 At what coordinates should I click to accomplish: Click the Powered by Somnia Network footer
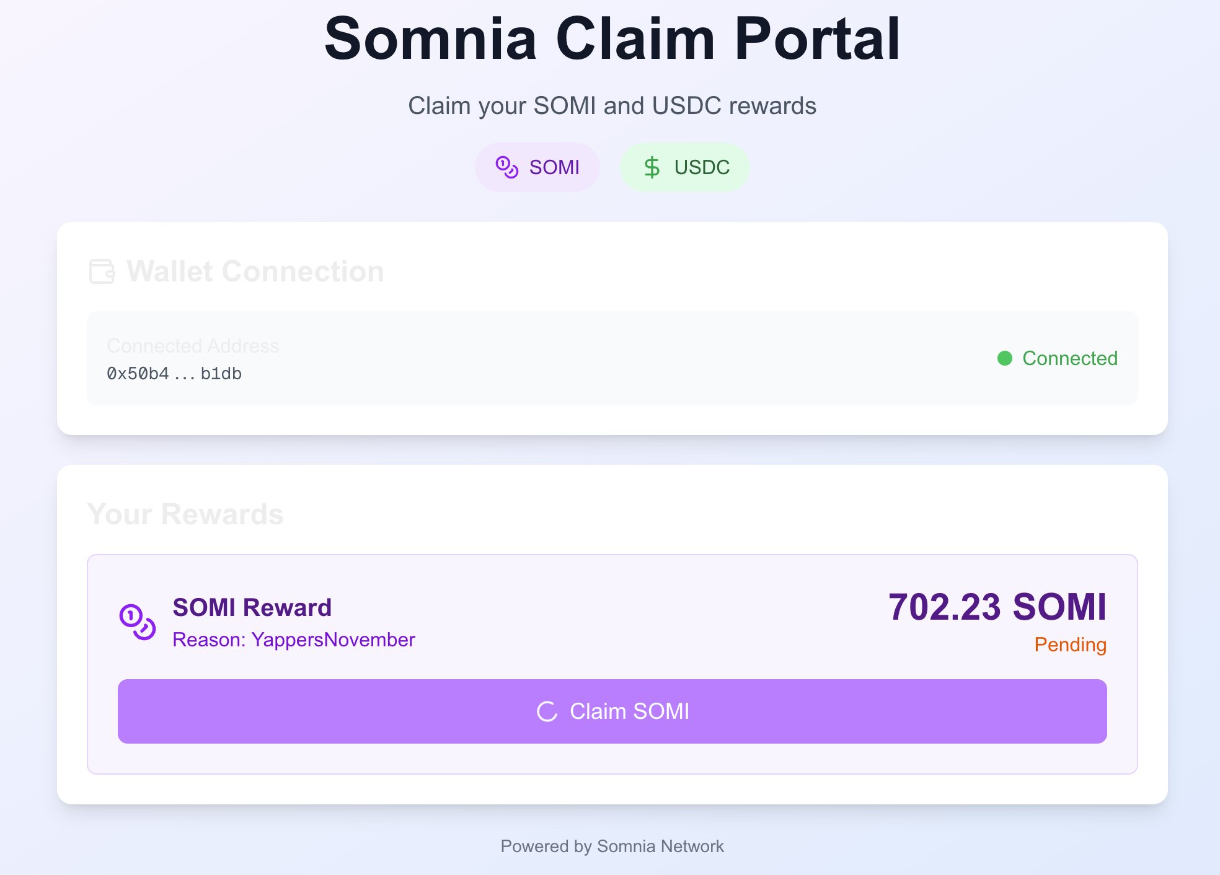(x=612, y=846)
